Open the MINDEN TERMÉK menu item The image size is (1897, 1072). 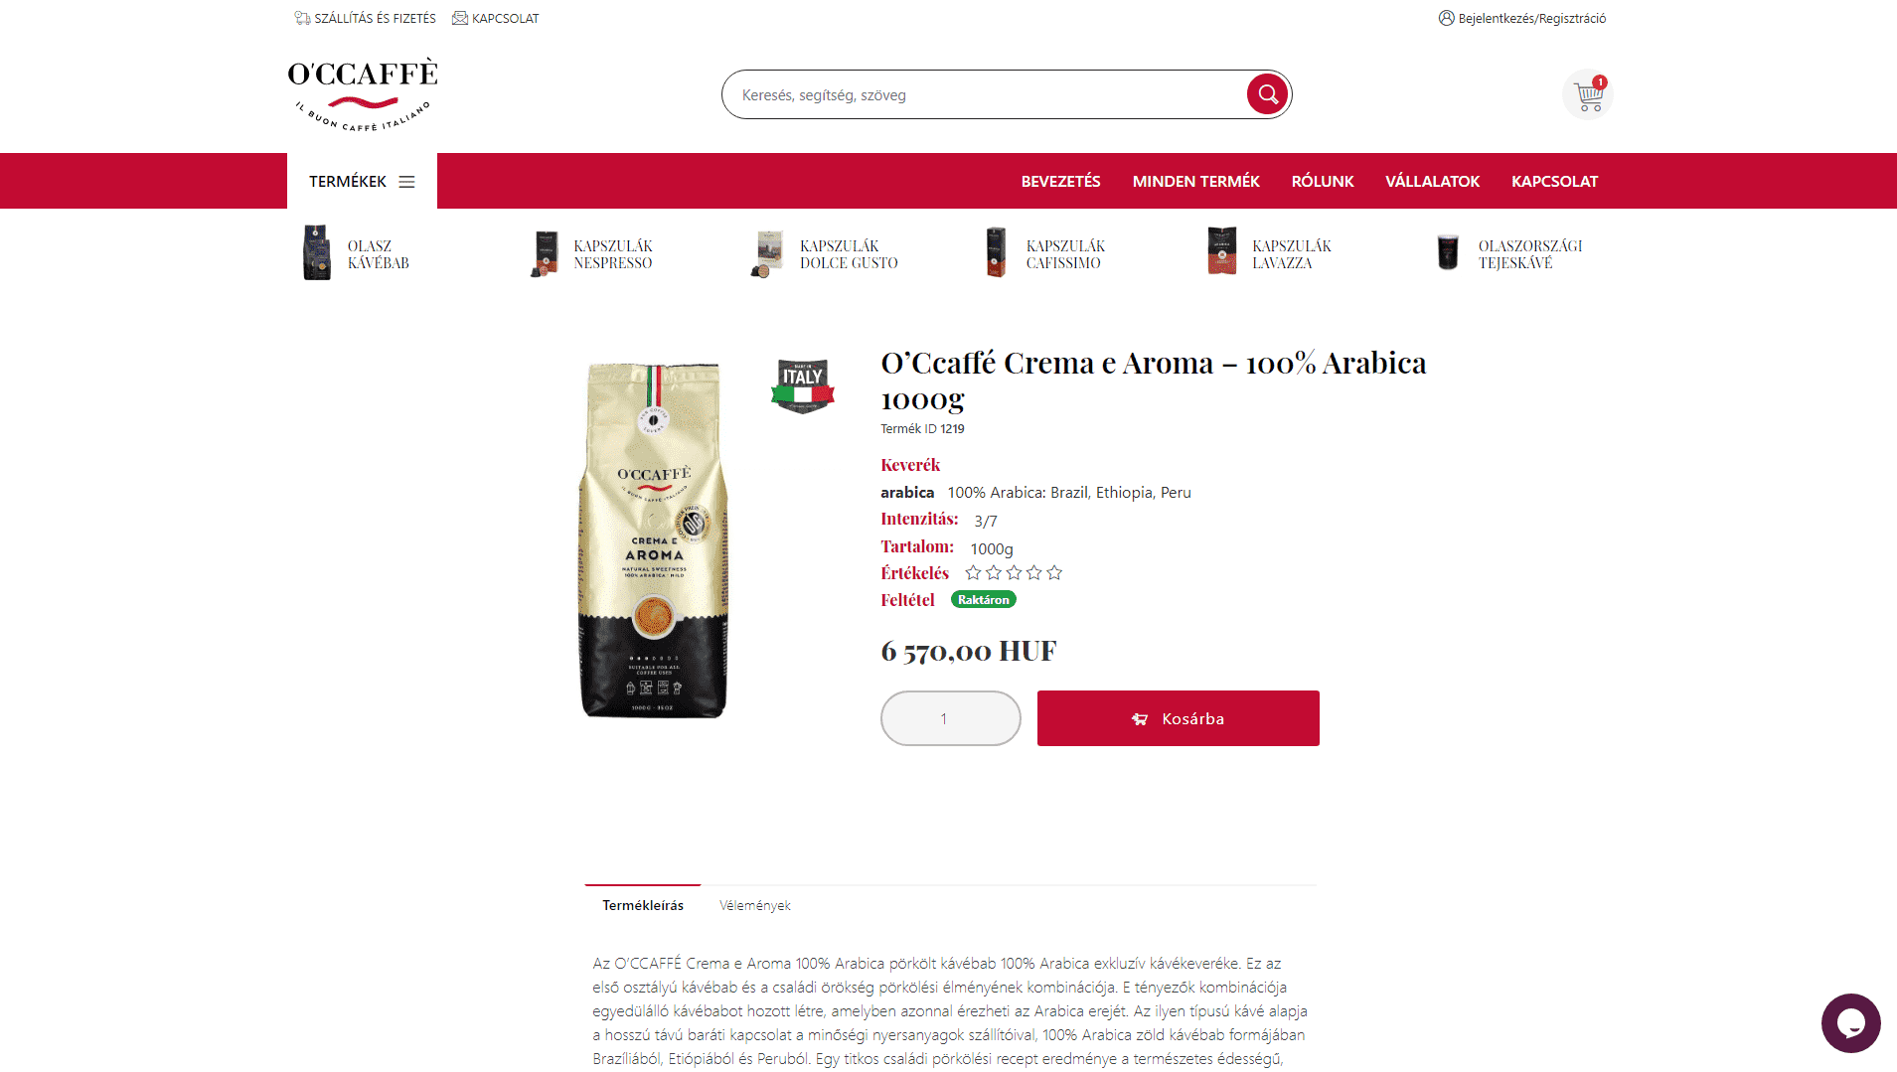[x=1195, y=181]
